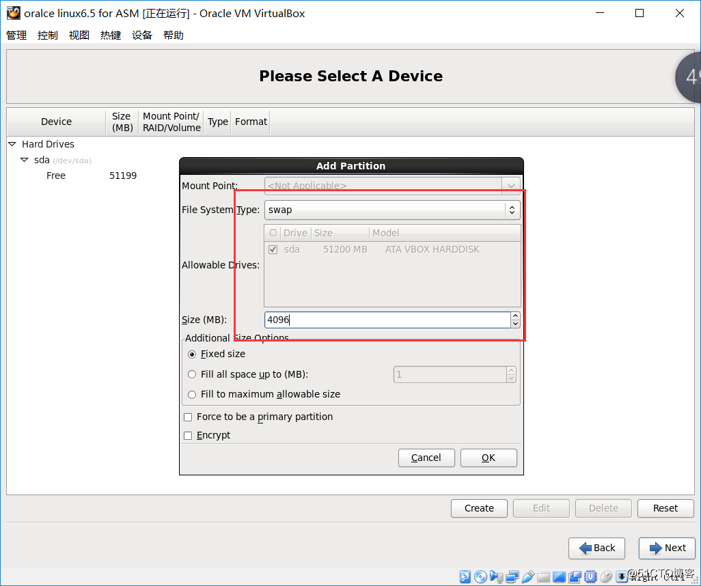This screenshot has width=701, height=586.
Task: Click the hard disk activity status icon
Action: click(465, 576)
